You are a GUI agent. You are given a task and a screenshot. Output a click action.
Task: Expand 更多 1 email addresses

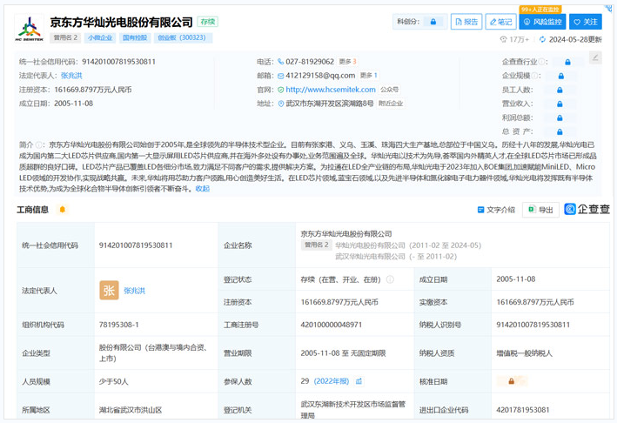[x=369, y=75]
